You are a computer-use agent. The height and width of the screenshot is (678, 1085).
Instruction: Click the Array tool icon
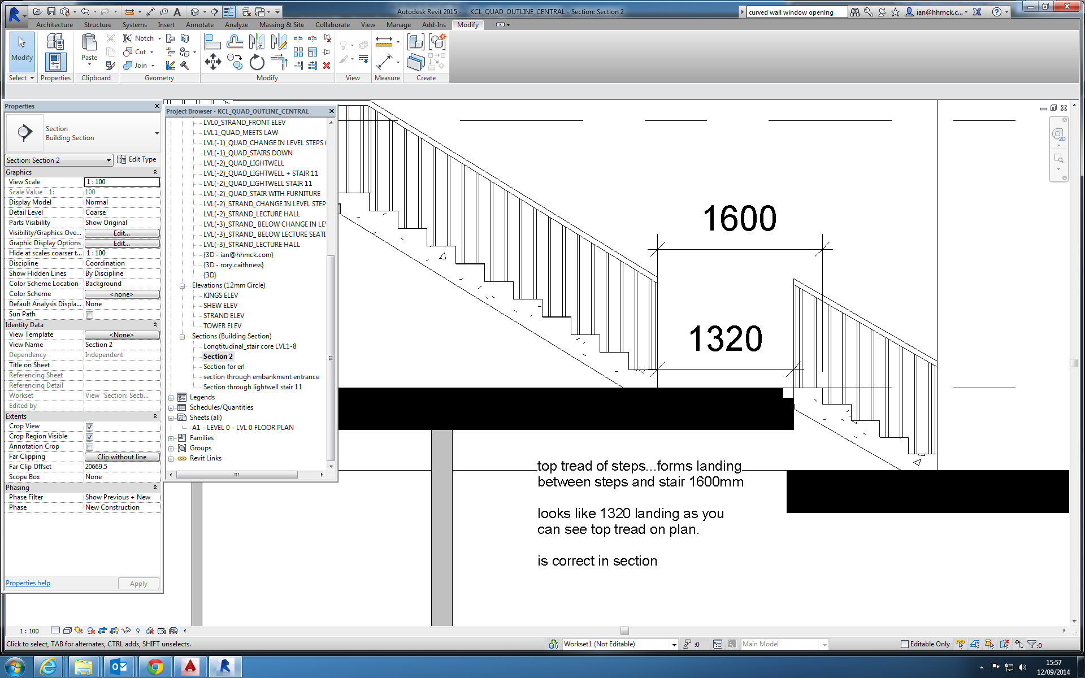pyautogui.click(x=298, y=52)
